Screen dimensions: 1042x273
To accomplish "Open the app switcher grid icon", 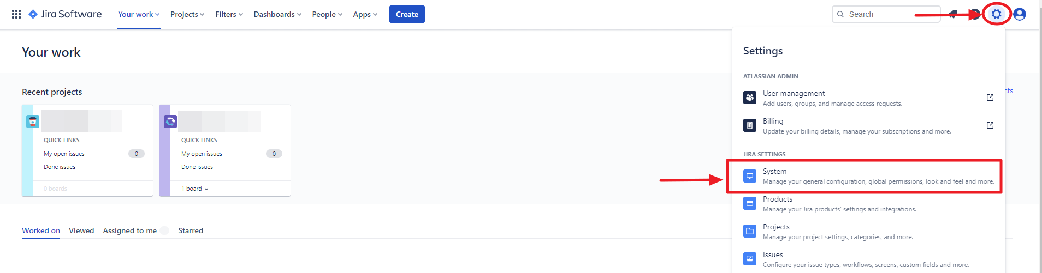I will pyautogui.click(x=16, y=14).
